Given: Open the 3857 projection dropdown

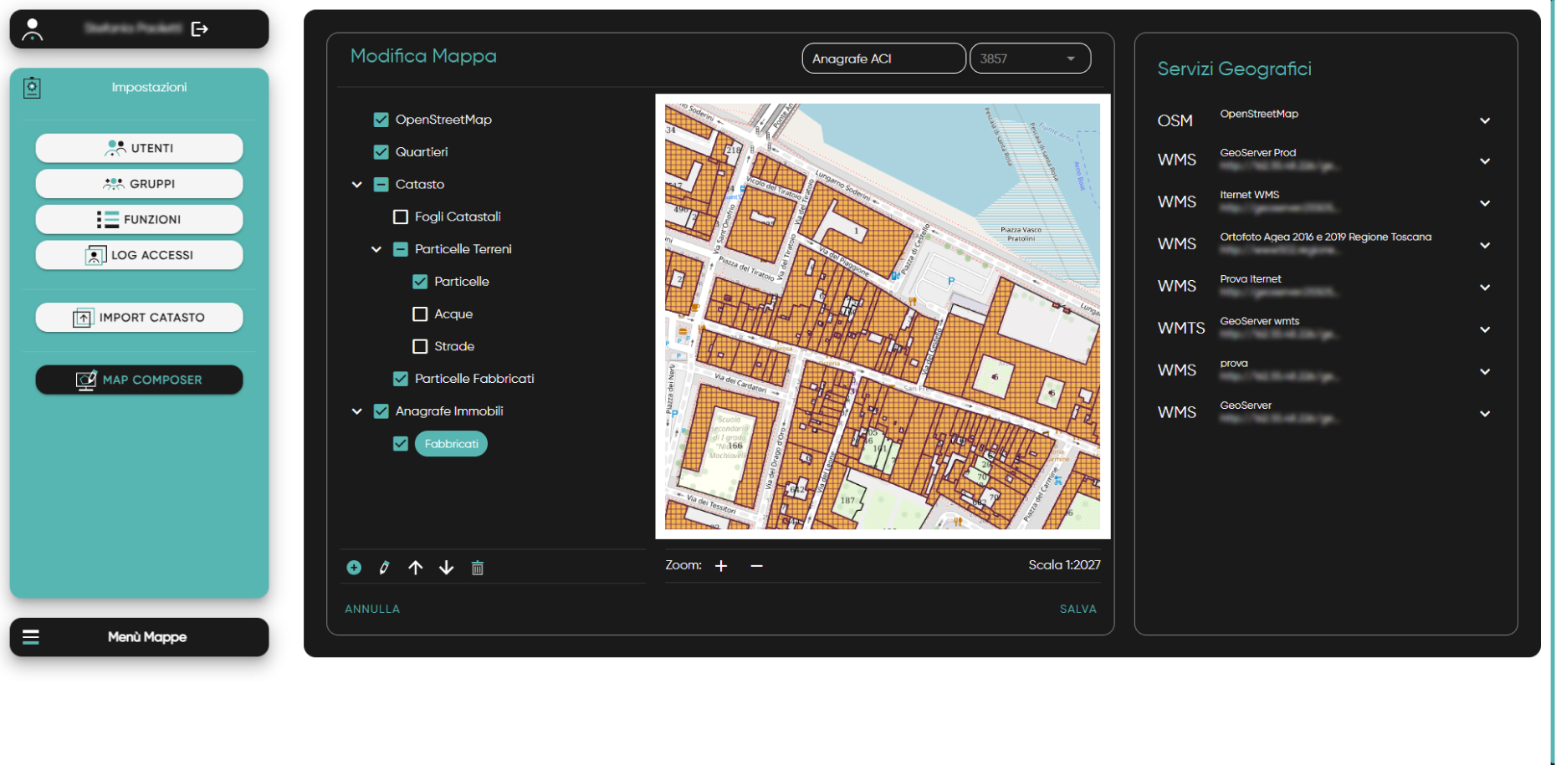Looking at the screenshot, I should pyautogui.click(x=1030, y=59).
